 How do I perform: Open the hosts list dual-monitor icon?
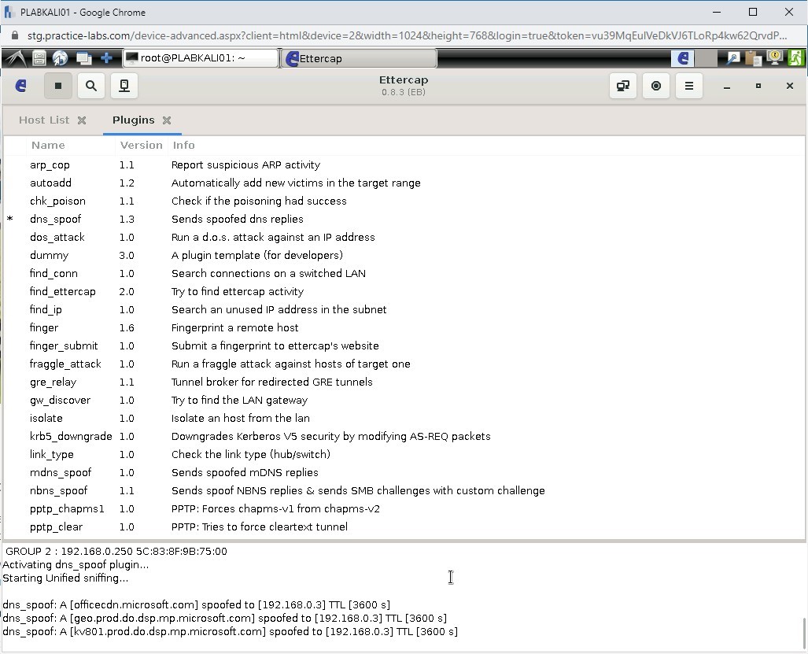(622, 86)
